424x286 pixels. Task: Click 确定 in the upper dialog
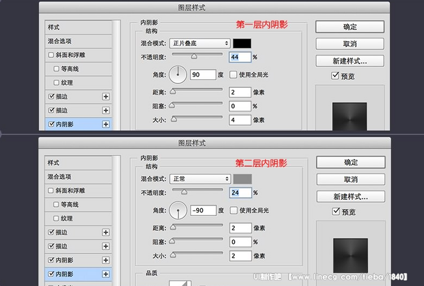pos(350,27)
